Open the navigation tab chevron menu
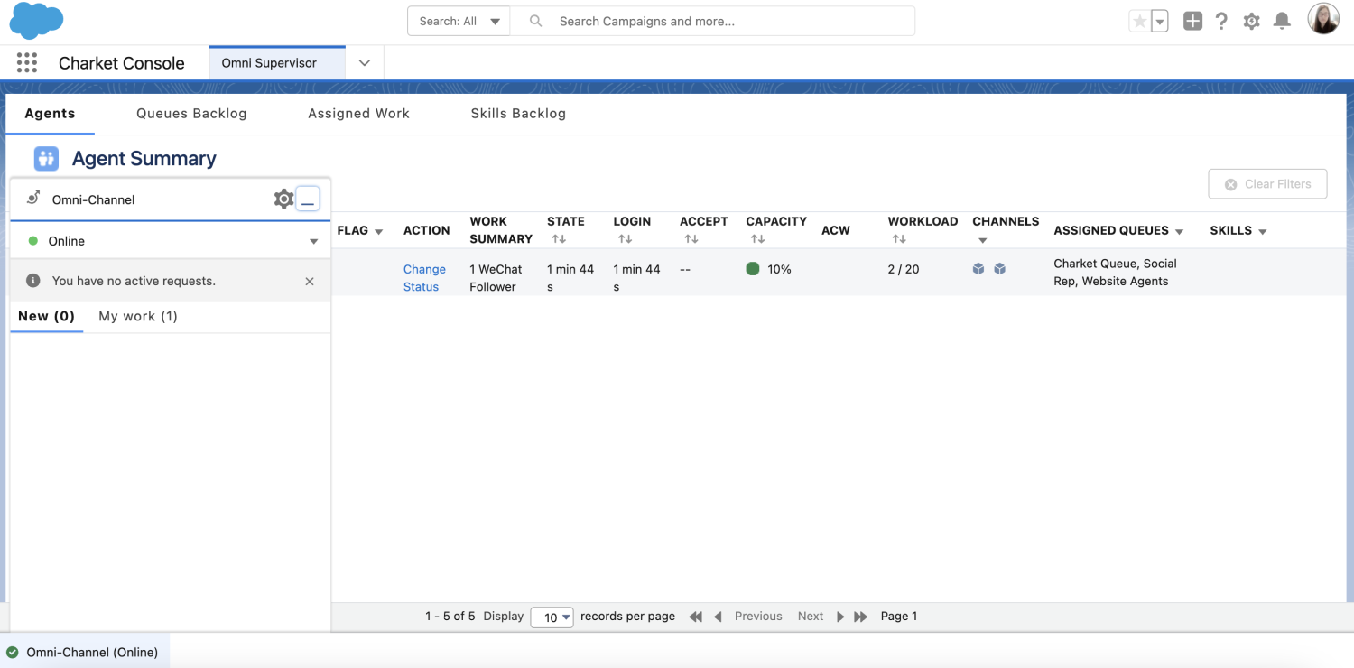The image size is (1354, 668). click(365, 63)
